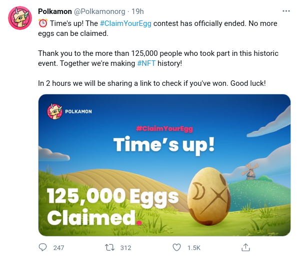The image size is (299, 258).
Task: Click the 1.5K likes count
Action: tap(194, 248)
